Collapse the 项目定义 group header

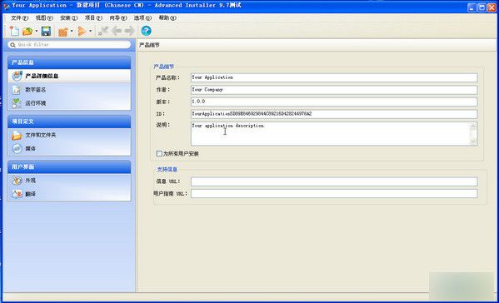point(69,122)
